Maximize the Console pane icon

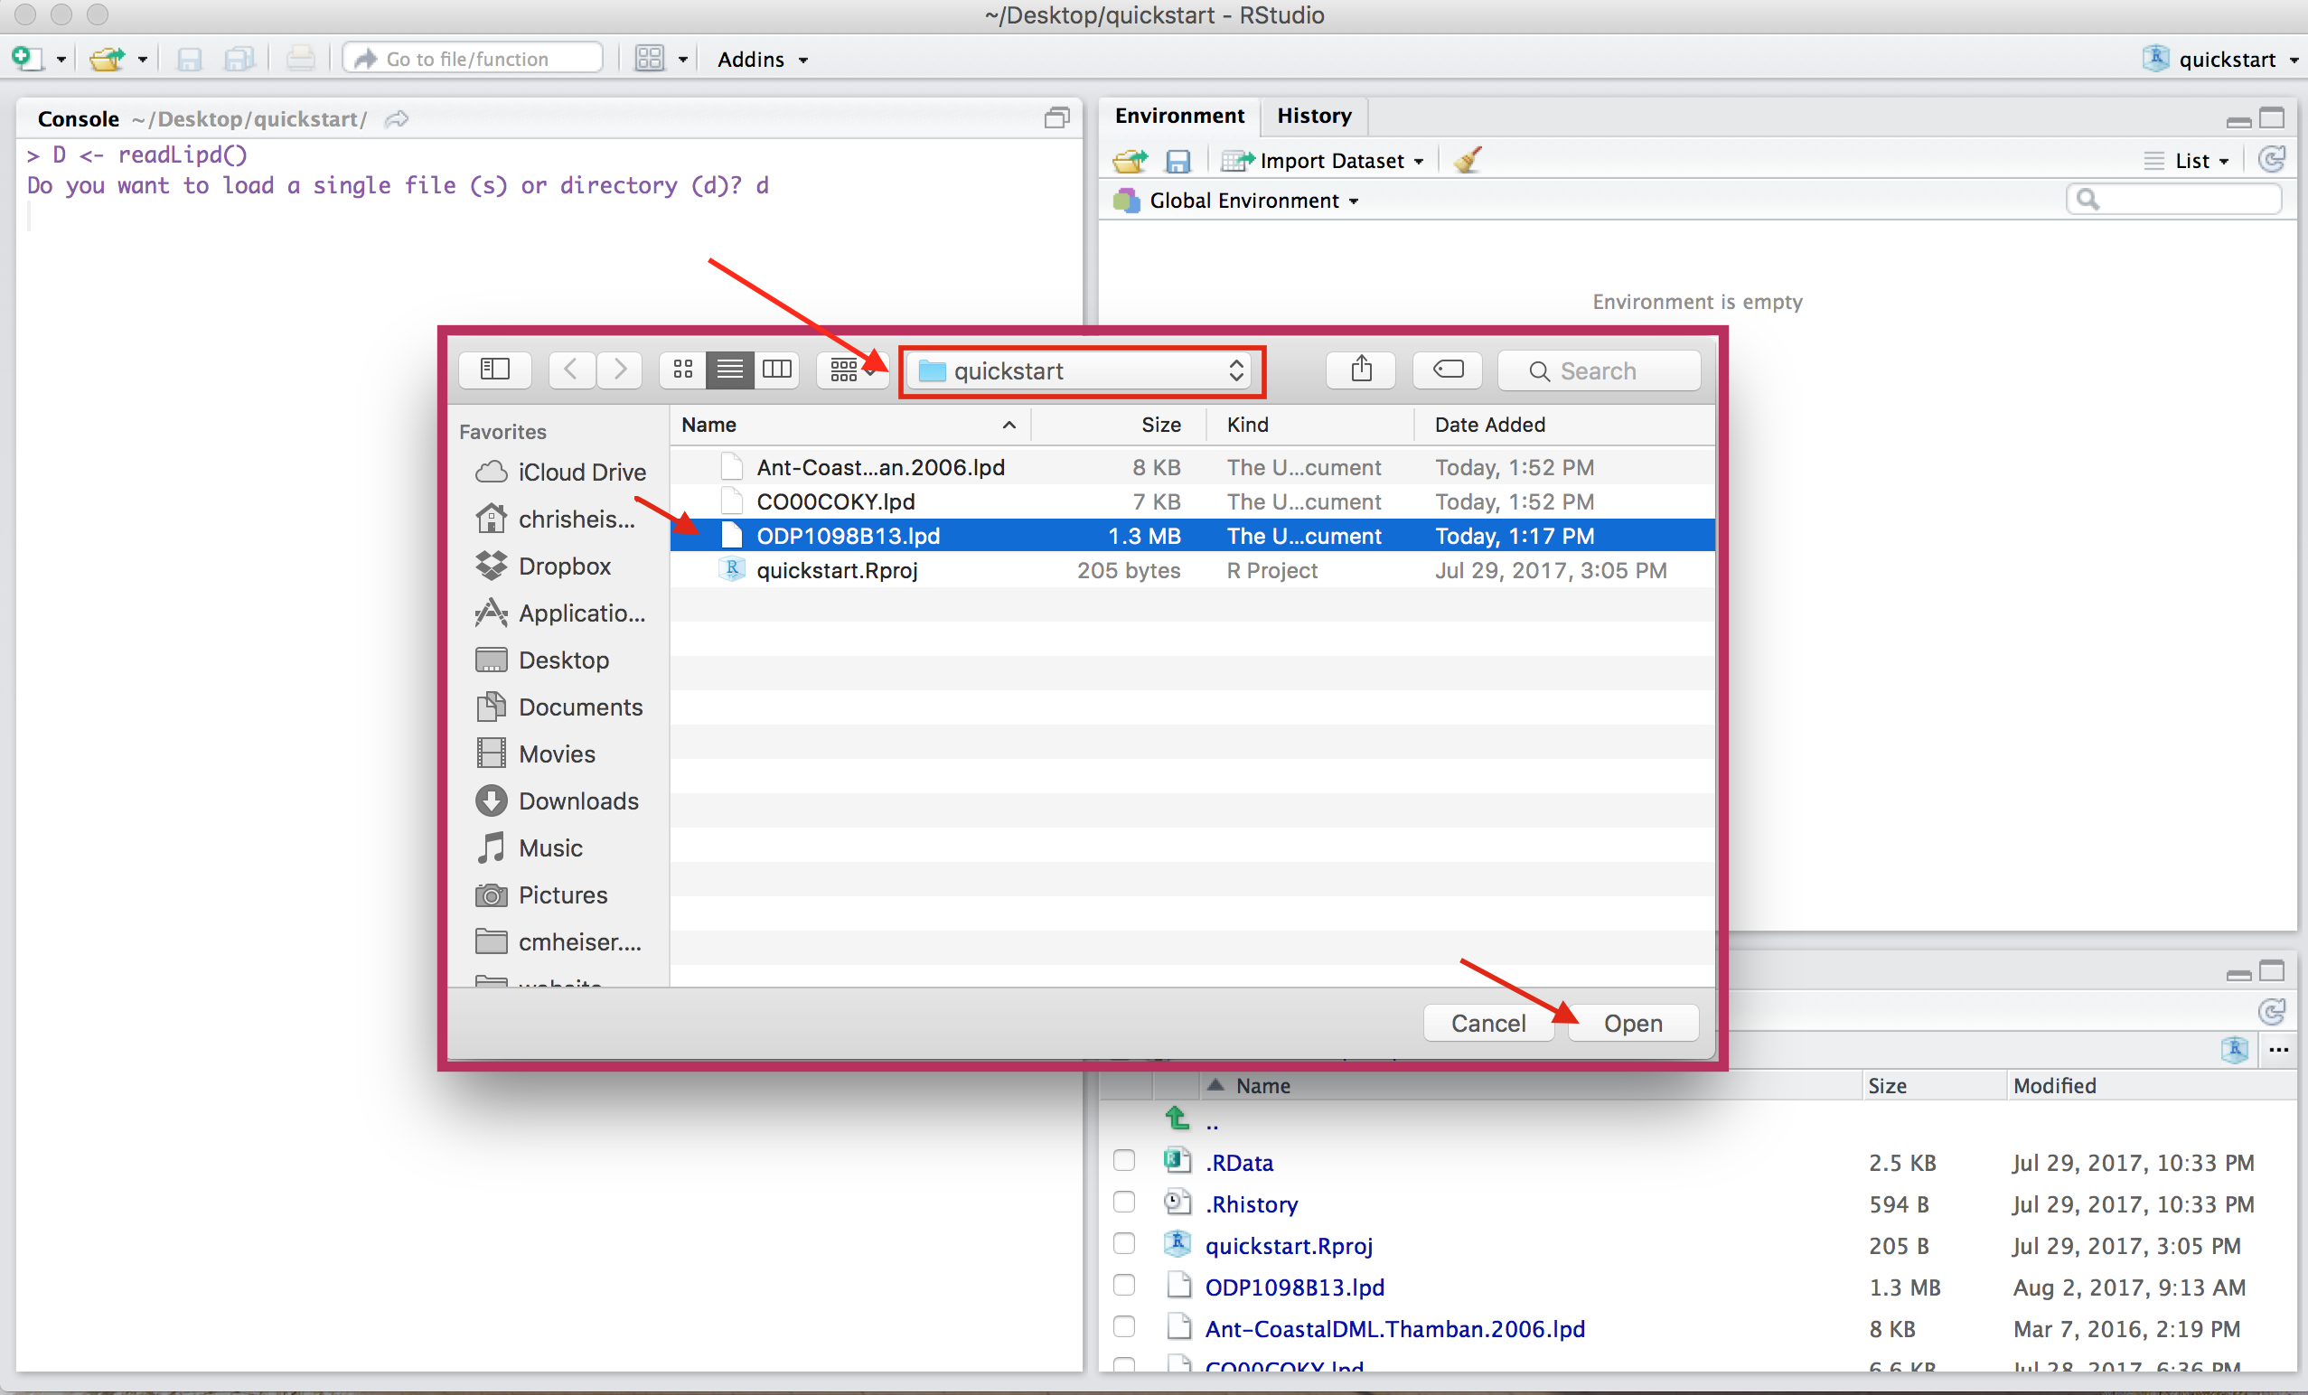pos(1056,118)
